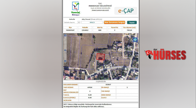Click the map zoom-out button
Image resolution: width=196 pixels, height=108 pixels.
(x=65, y=61)
